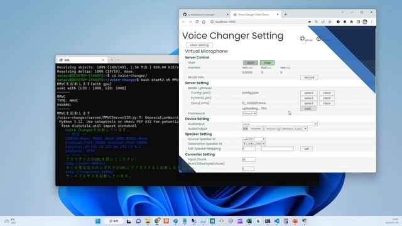
Task: Open Chrome home page icon
Action: point(204,22)
